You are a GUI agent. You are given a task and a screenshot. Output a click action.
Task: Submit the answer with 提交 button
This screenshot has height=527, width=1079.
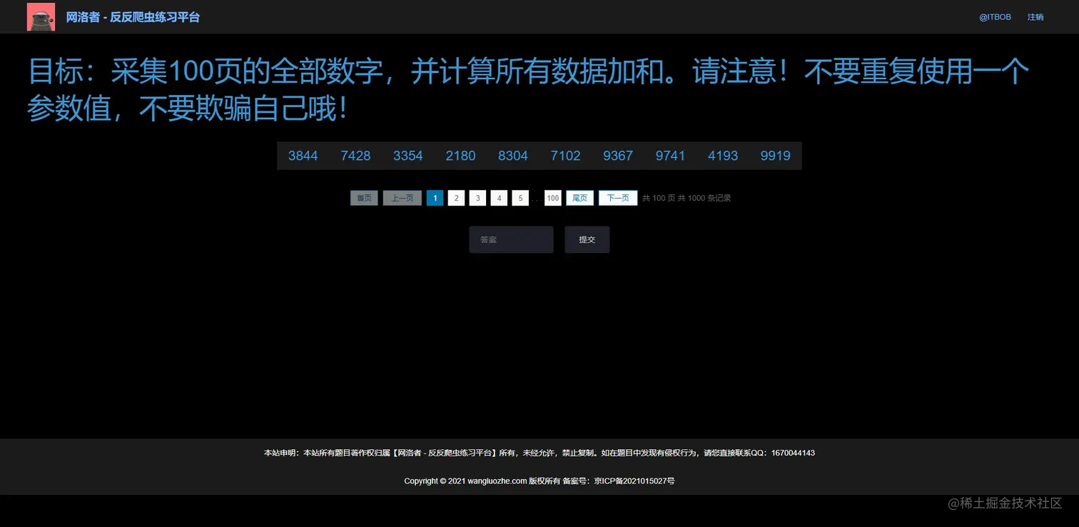(587, 240)
